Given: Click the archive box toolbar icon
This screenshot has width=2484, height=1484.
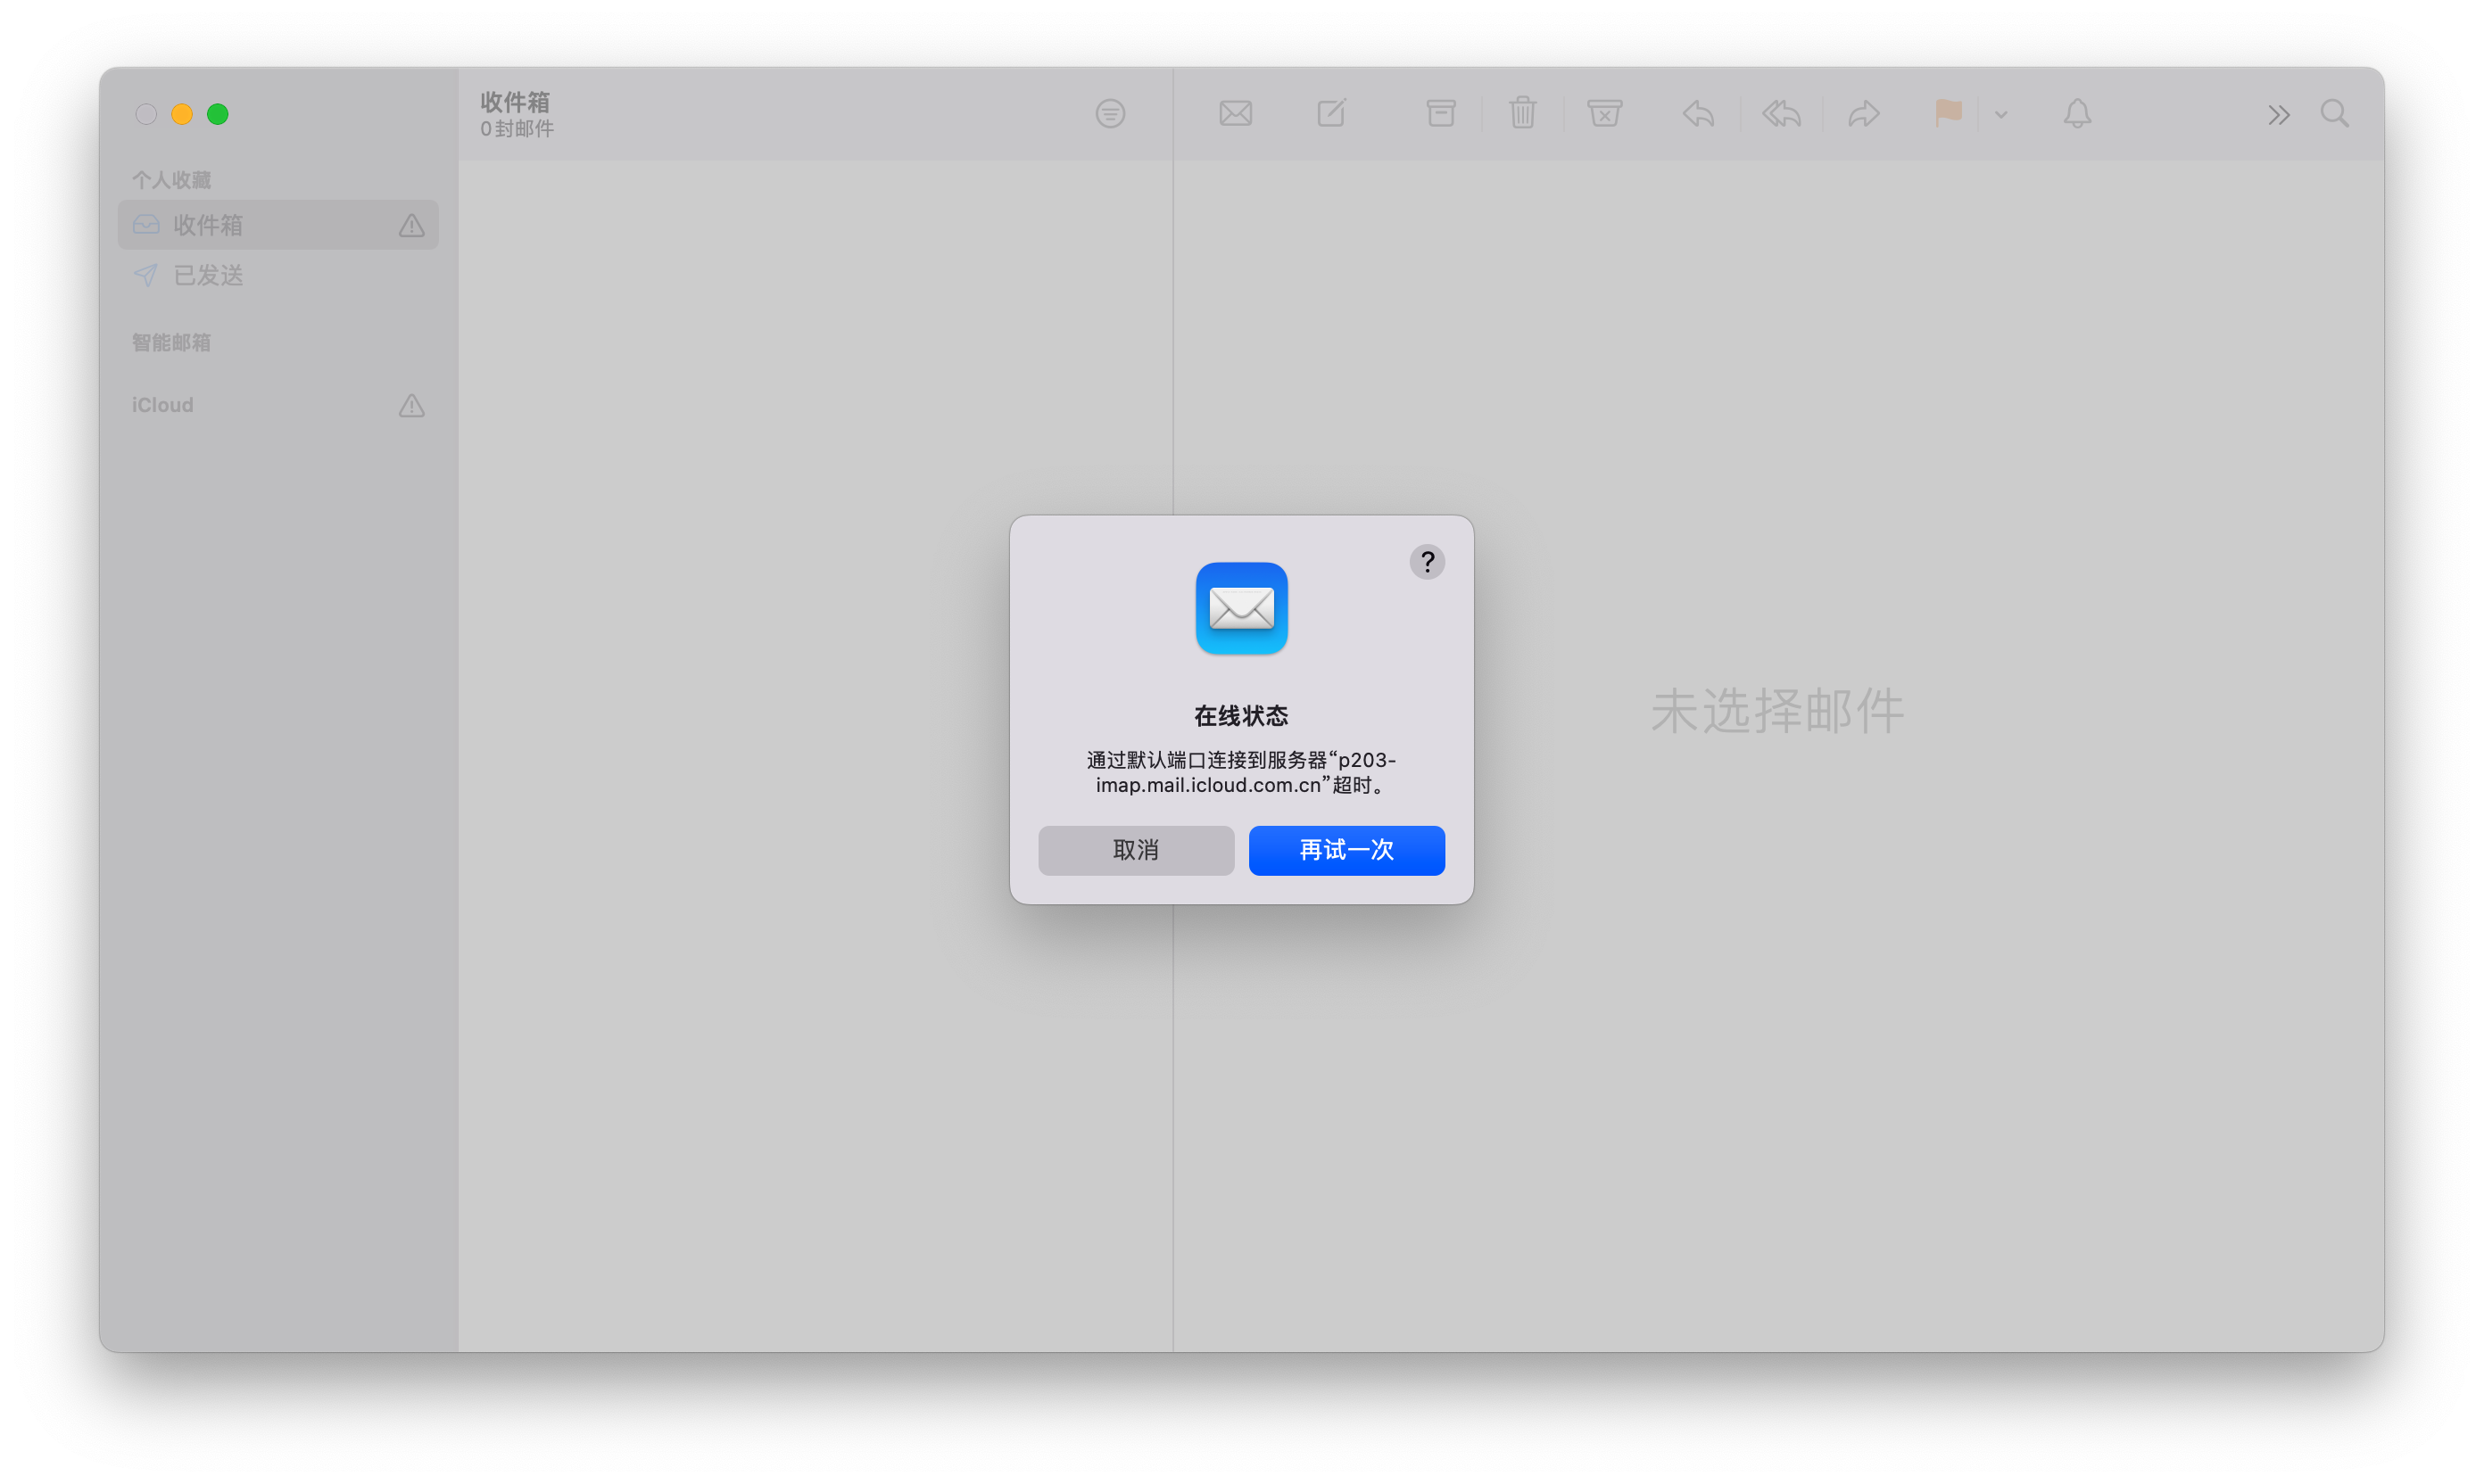Looking at the screenshot, I should click(x=1441, y=114).
